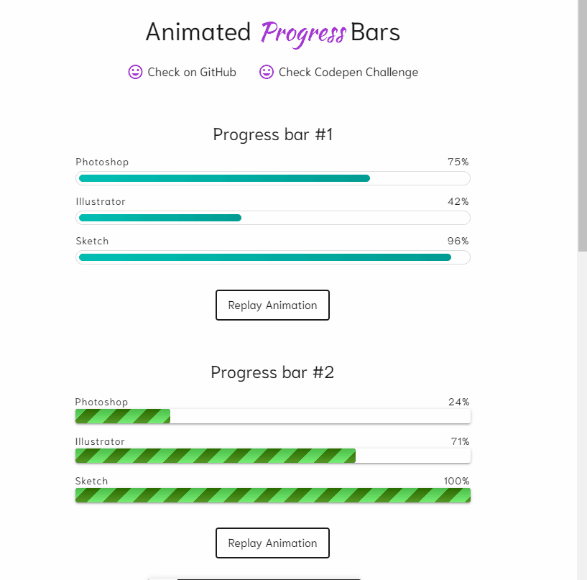This screenshot has width=587, height=580.
Task: Click the green striped Illustrator 71% bar
Action: [216, 456]
